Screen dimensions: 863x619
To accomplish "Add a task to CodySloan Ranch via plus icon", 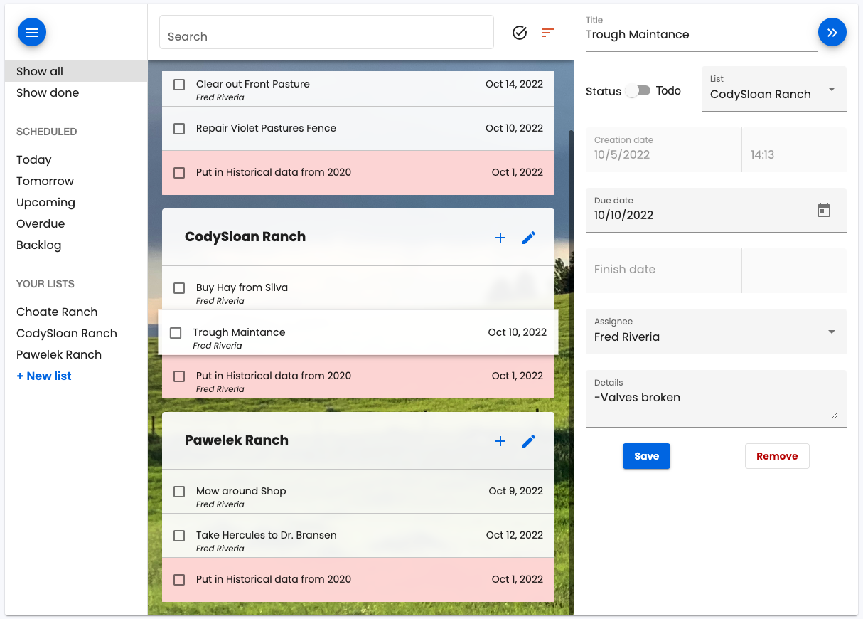I will 500,238.
